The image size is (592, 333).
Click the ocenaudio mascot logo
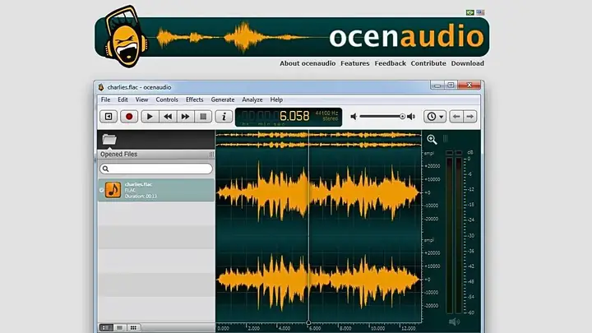pyautogui.click(x=127, y=37)
